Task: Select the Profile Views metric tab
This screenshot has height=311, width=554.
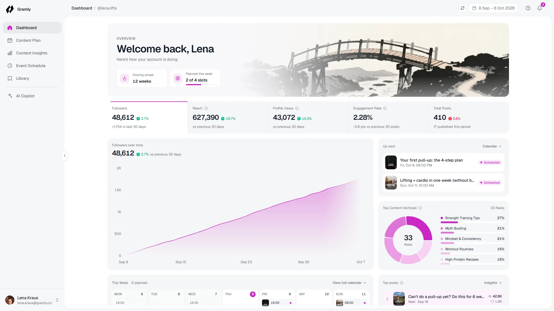Action: click(308, 117)
